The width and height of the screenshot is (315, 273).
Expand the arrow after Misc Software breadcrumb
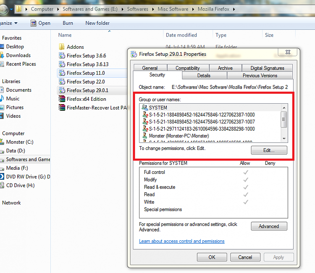[193, 9]
